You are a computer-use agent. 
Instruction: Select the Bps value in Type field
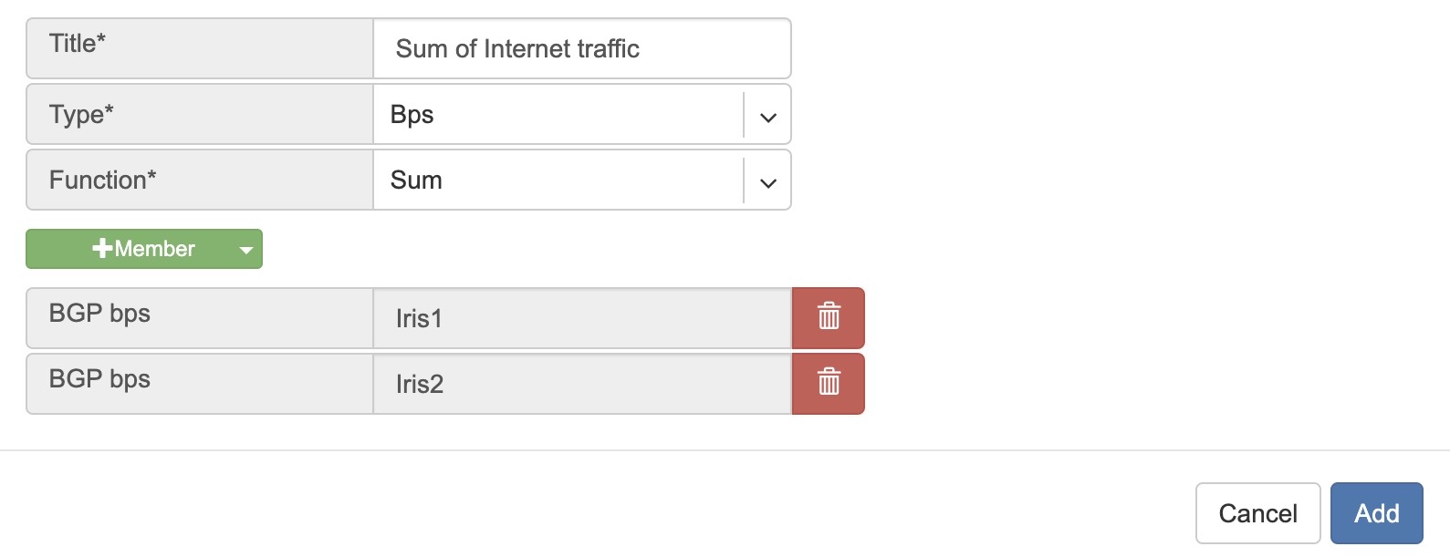412,115
